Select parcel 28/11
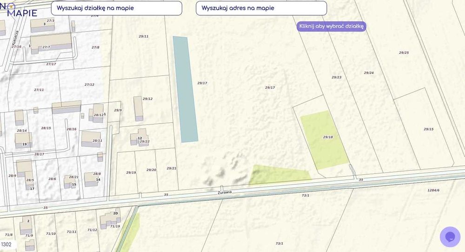This screenshot has height=252, width=465. [97, 141]
